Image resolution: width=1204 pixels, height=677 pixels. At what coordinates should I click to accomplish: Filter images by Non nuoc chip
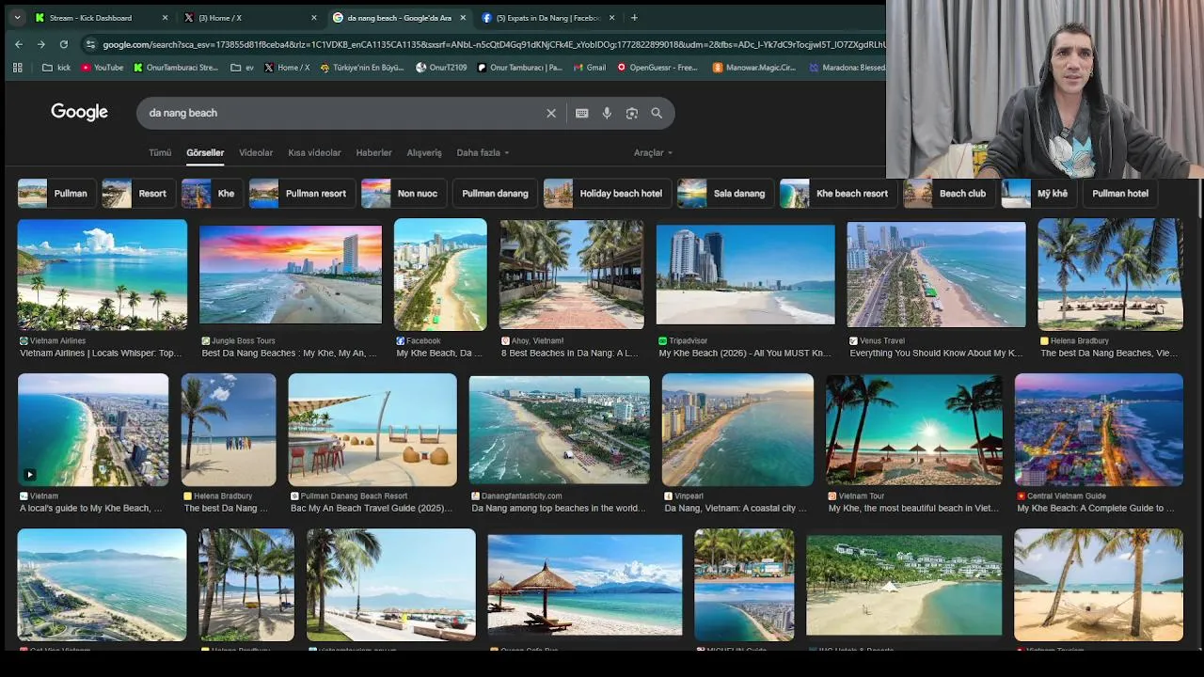[x=404, y=194]
